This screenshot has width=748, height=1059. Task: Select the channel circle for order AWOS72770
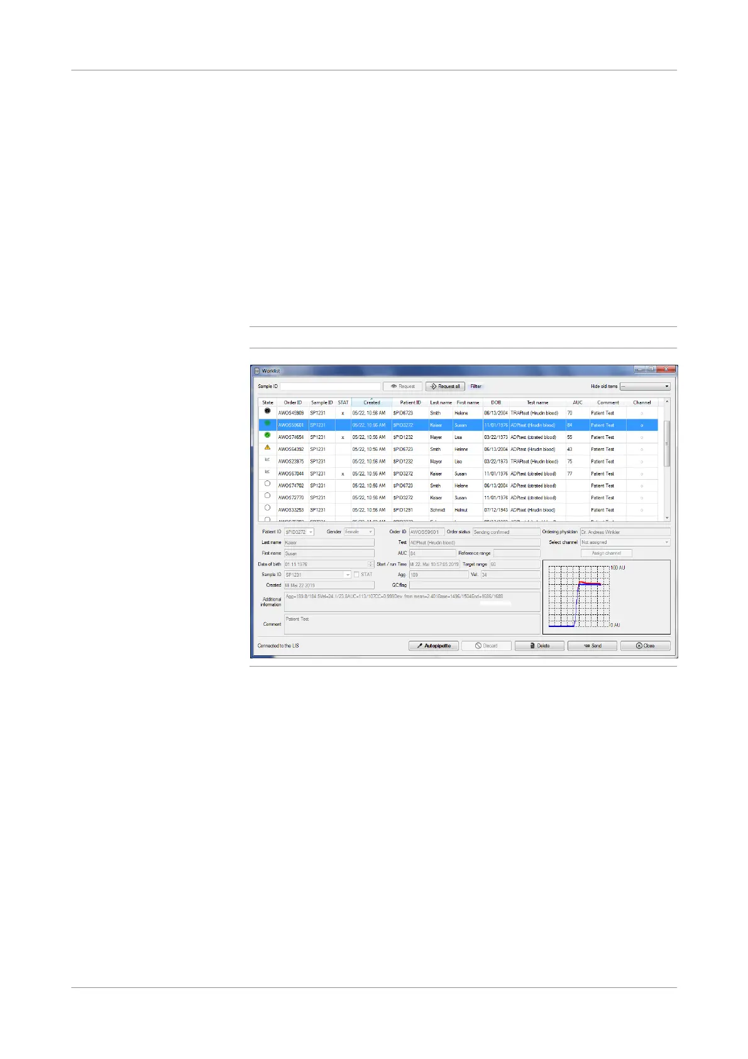click(x=642, y=497)
